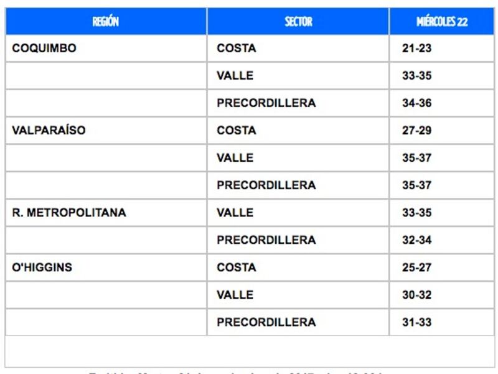Select O'Higgins PRECORDILLERA sector cell
Screen dimensions: 498x374
298,322
